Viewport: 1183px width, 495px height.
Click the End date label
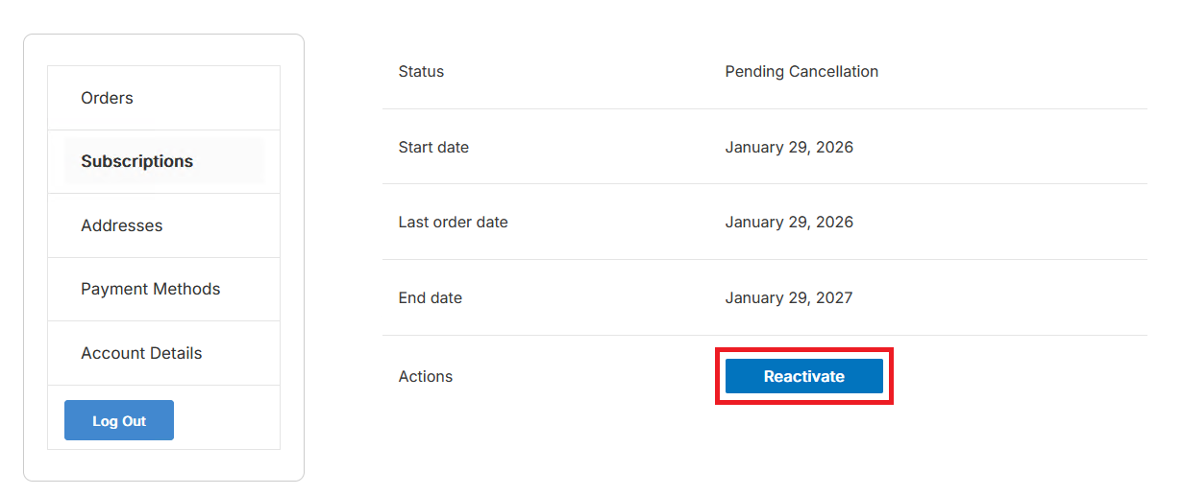tap(430, 298)
